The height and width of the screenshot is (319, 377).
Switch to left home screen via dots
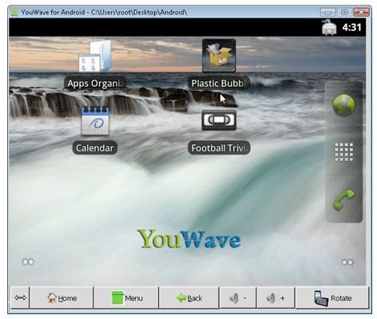28,262
